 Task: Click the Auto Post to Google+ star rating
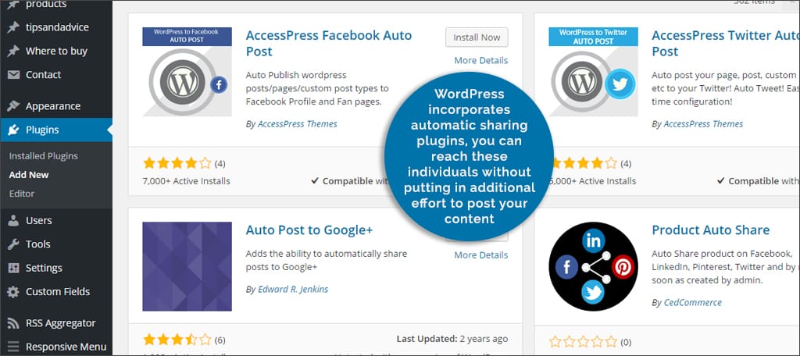(x=177, y=340)
